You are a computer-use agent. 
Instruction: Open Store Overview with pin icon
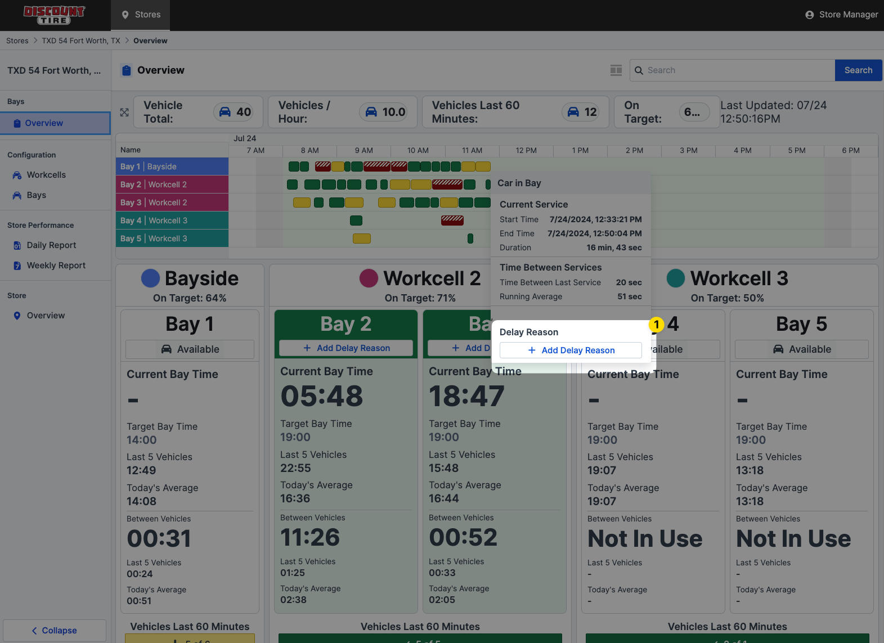point(46,316)
